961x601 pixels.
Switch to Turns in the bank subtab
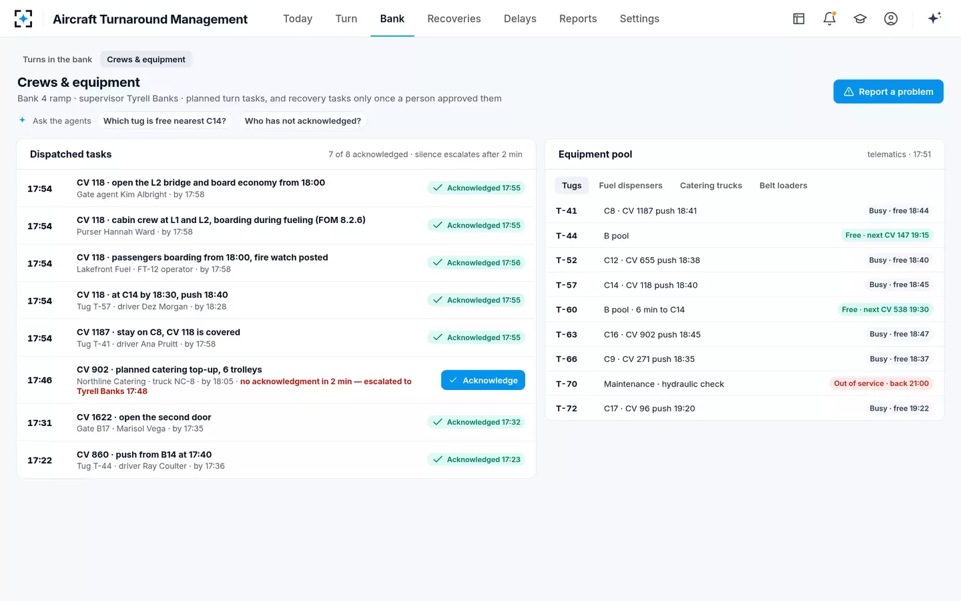tap(57, 59)
